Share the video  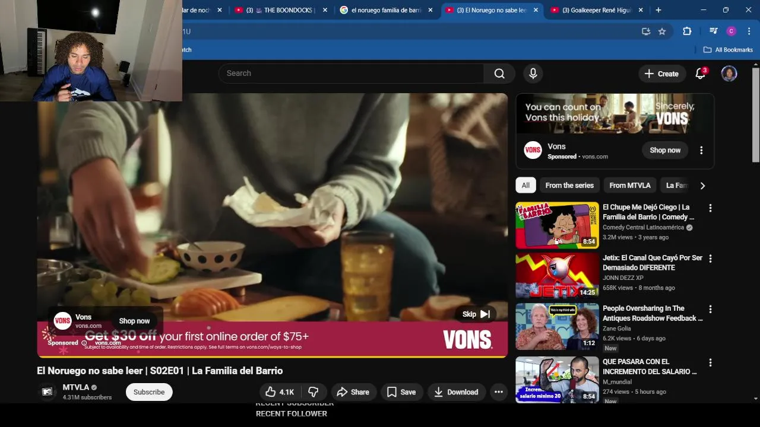coord(353,392)
